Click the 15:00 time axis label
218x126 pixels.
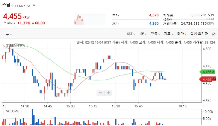click(70, 106)
